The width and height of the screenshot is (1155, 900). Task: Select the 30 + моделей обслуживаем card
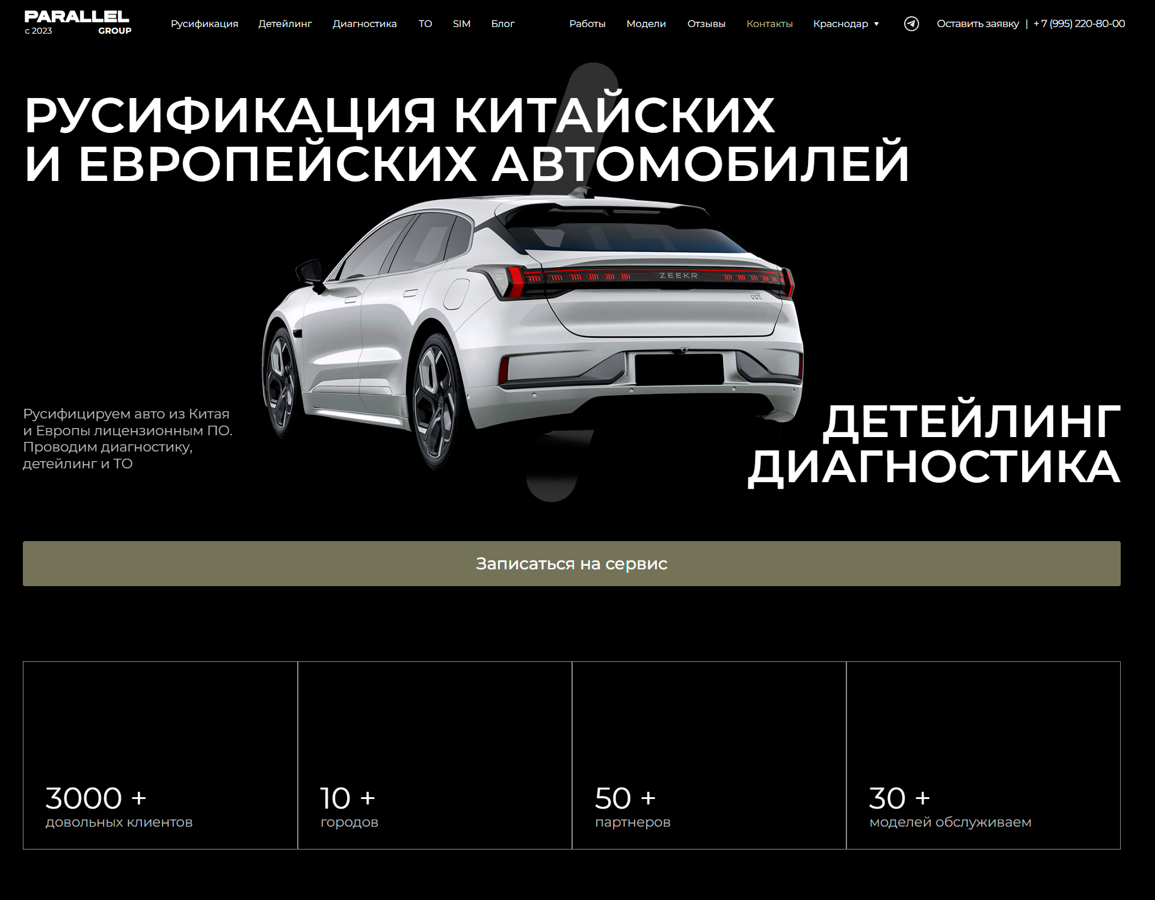pyautogui.click(x=983, y=755)
